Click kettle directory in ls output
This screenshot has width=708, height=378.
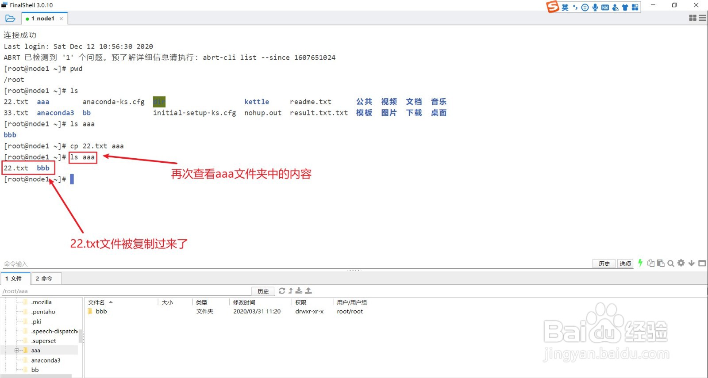pos(257,102)
